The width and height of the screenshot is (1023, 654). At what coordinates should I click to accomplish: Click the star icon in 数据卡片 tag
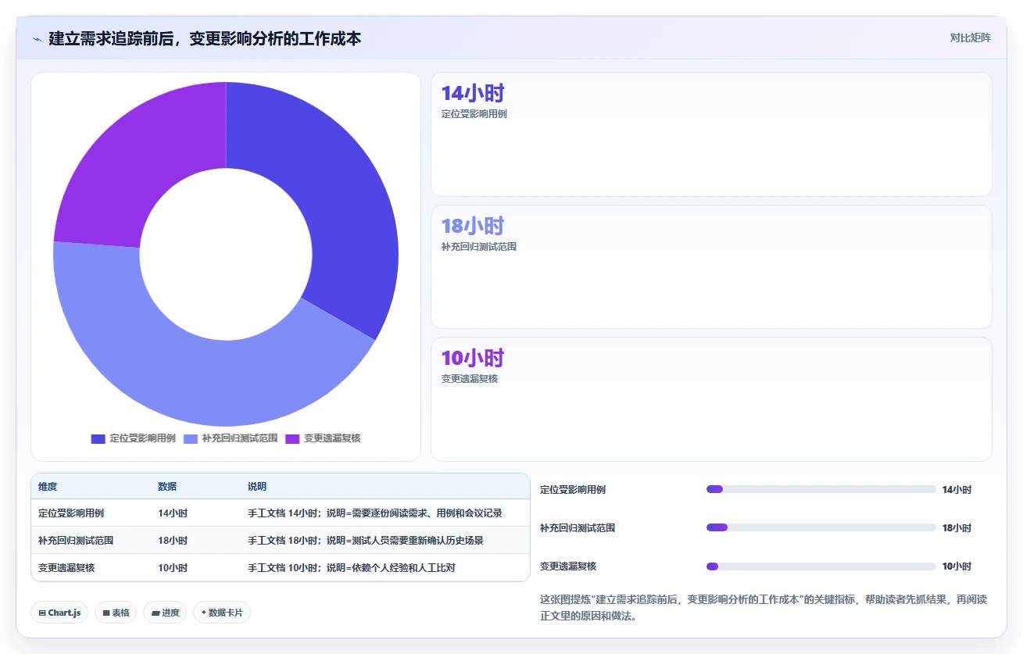click(x=204, y=613)
